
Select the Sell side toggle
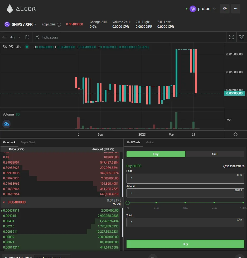click(215, 154)
